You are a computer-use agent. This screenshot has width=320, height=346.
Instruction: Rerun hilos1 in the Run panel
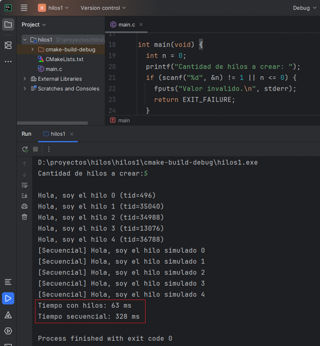(24, 149)
